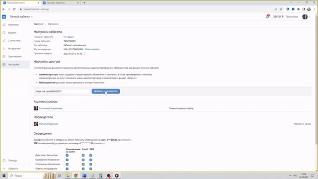This screenshot has width=318, height=179.
Task: Click the Бюджет wallet icon in sidebar
Action: 4,33
